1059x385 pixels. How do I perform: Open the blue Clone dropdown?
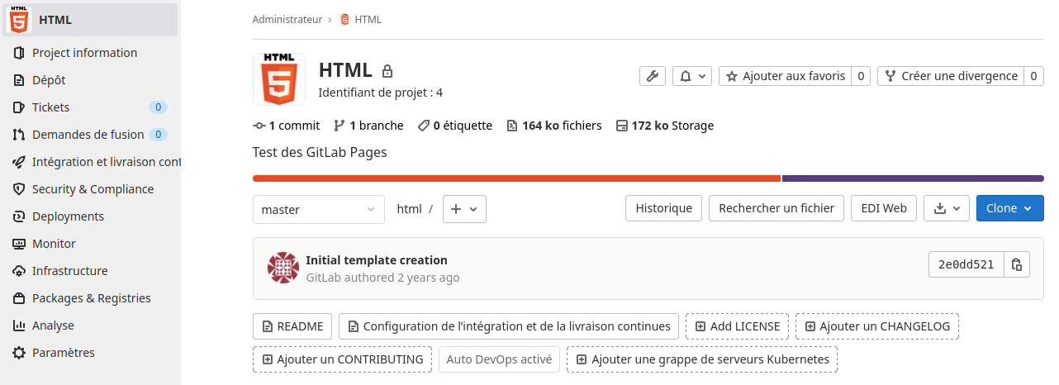coord(1009,208)
